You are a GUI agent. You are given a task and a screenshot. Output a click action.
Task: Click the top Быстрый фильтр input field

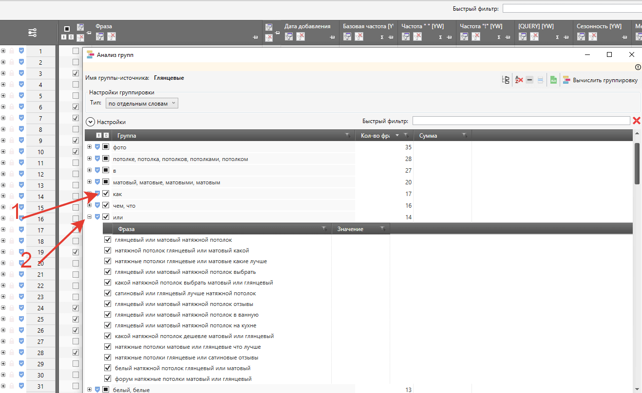tap(572, 9)
